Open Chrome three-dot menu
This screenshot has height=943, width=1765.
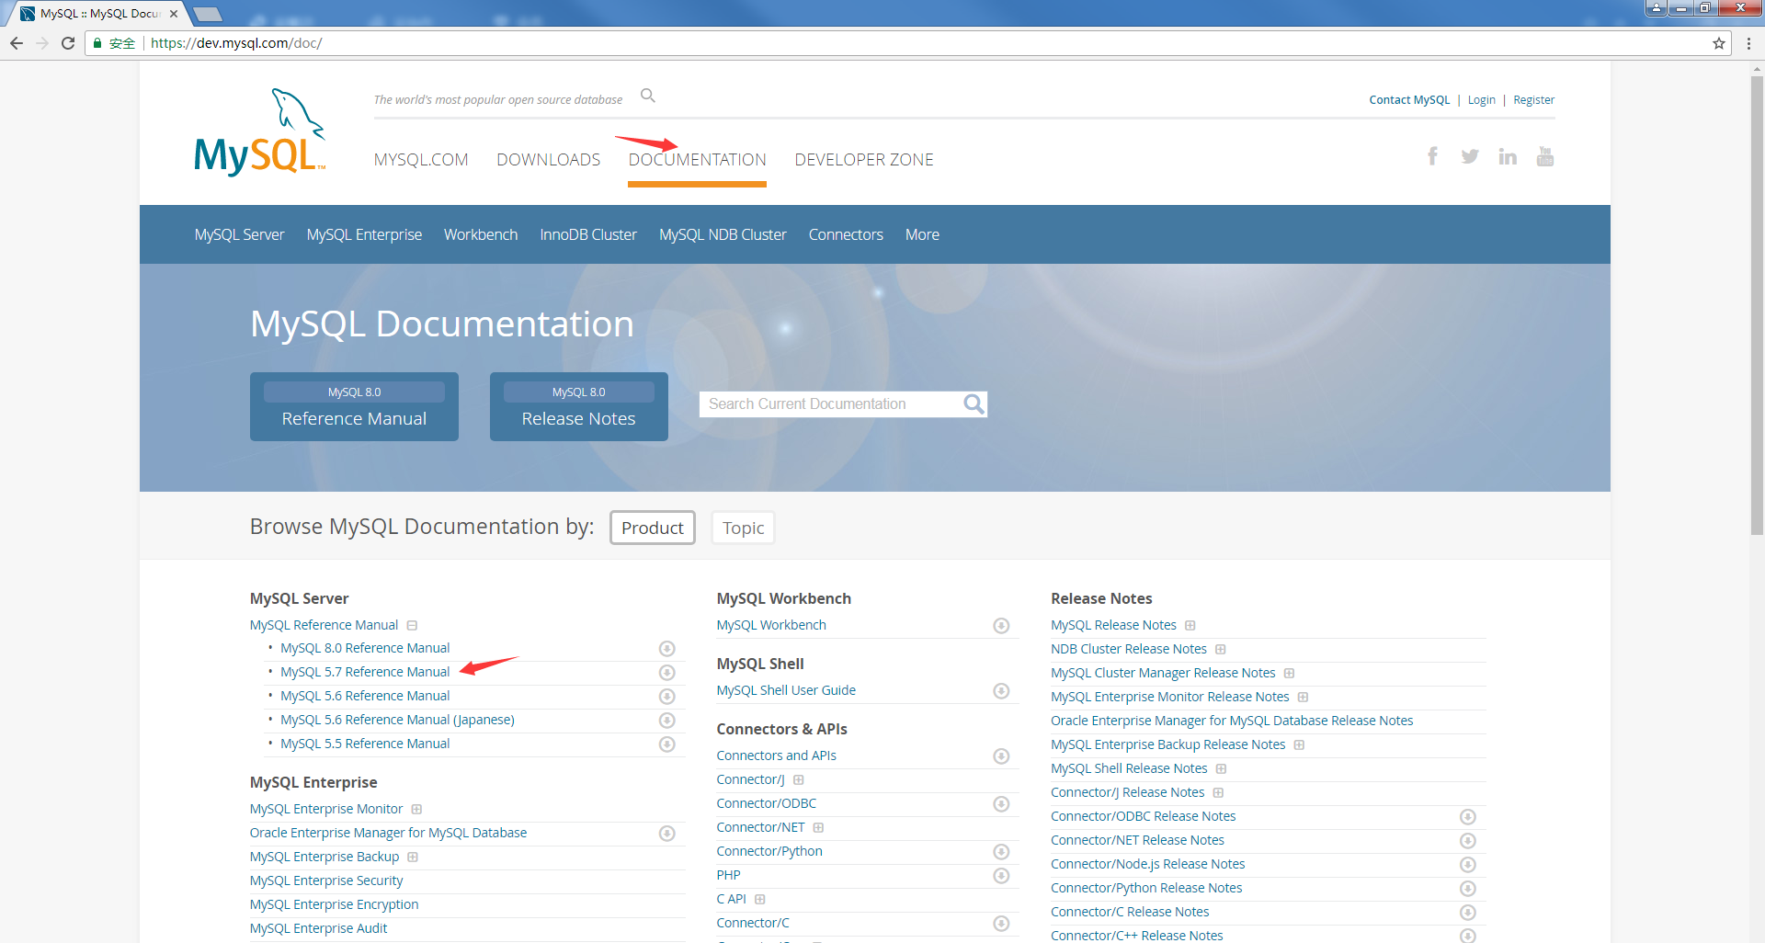click(x=1748, y=43)
